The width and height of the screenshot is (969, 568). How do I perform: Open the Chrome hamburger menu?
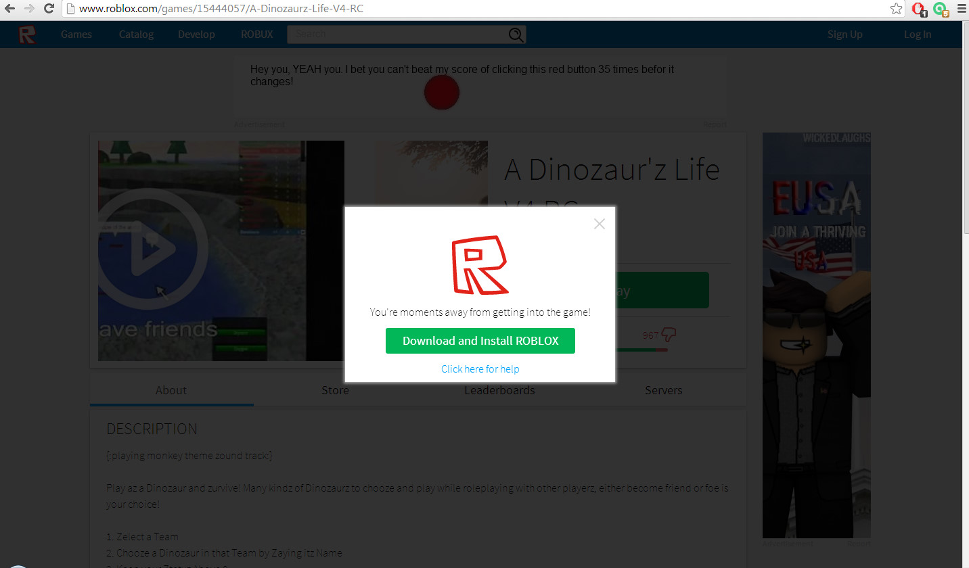click(960, 9)
